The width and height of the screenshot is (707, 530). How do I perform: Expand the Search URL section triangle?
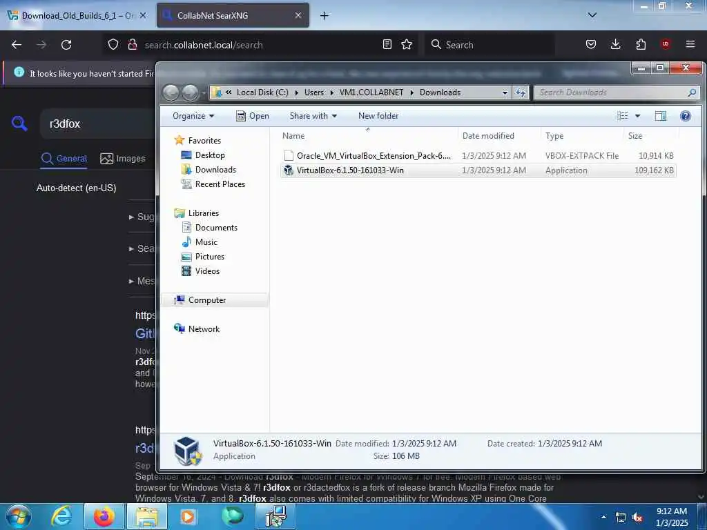(x=131, y=248)
